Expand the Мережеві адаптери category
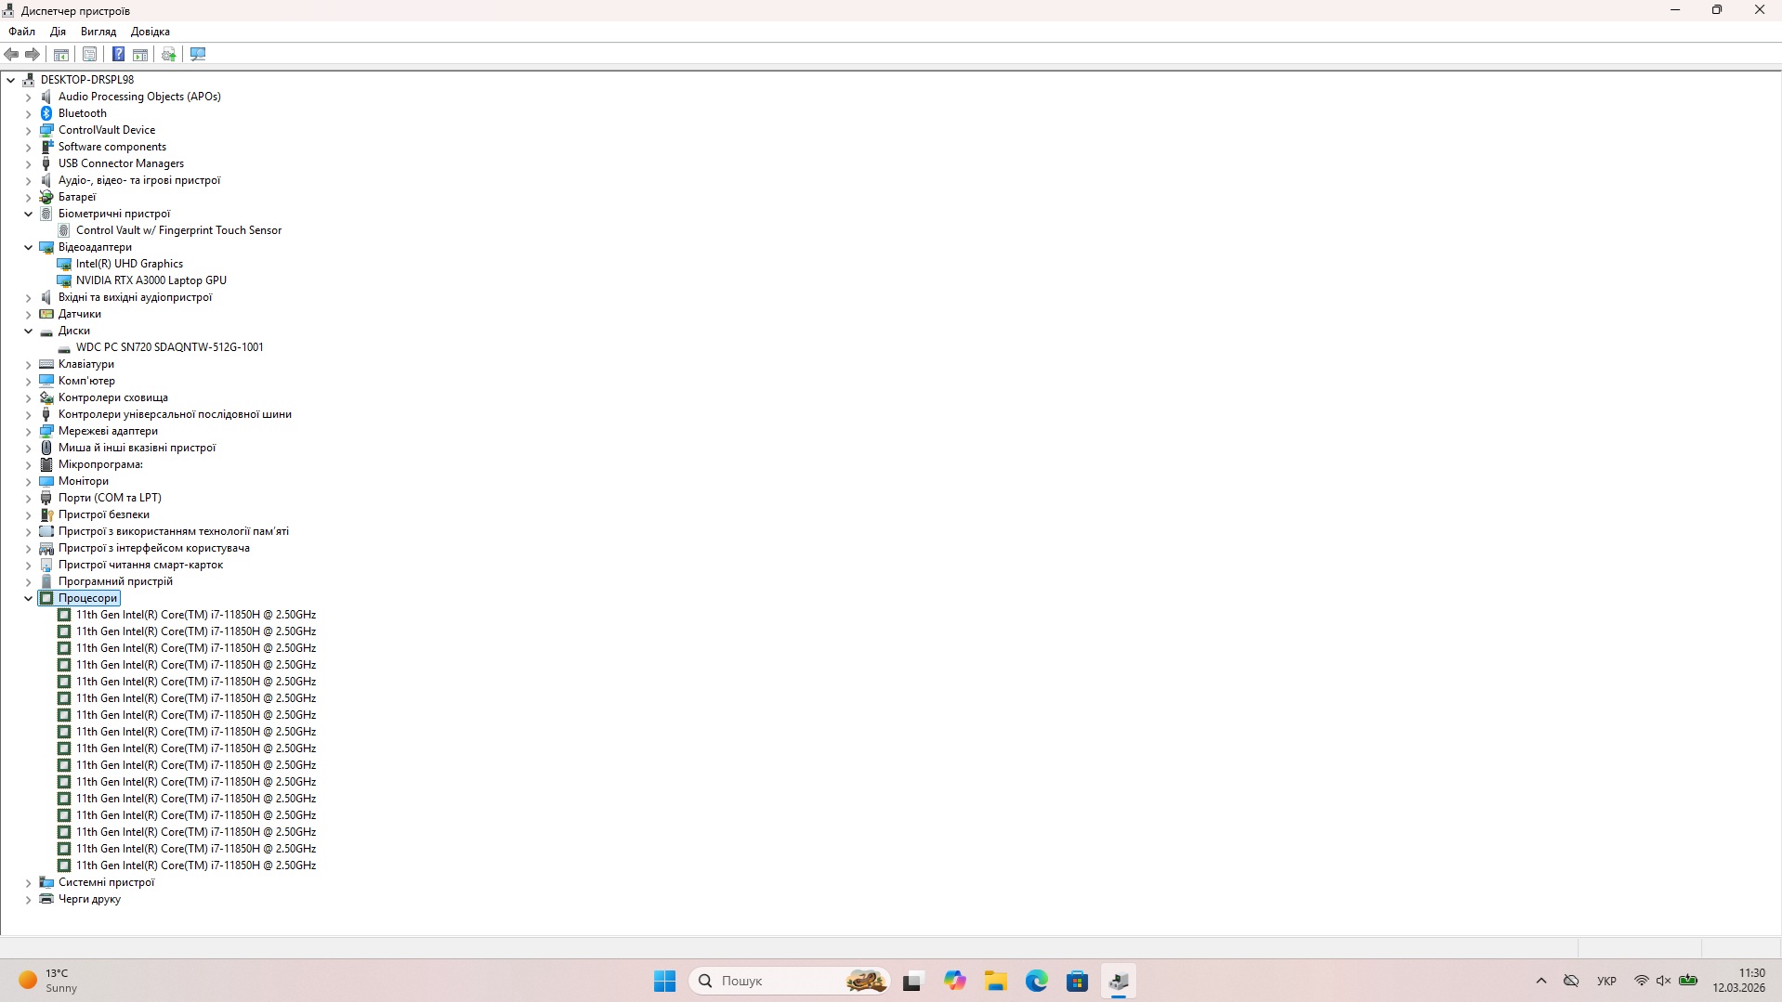 point(28,431)
